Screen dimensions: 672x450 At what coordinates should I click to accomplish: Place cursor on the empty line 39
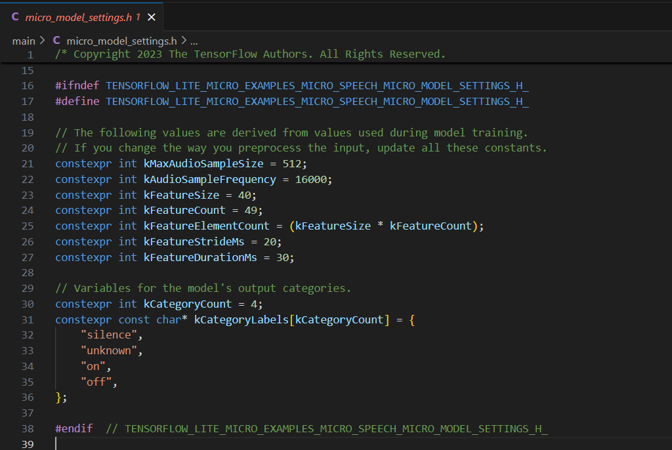[197, 444]
